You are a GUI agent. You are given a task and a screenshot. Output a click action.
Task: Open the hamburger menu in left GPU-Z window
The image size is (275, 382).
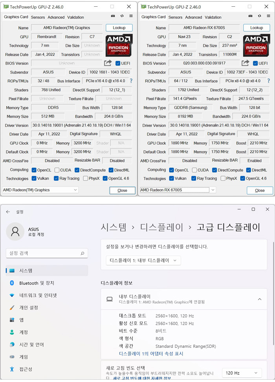tap(131, 16)
